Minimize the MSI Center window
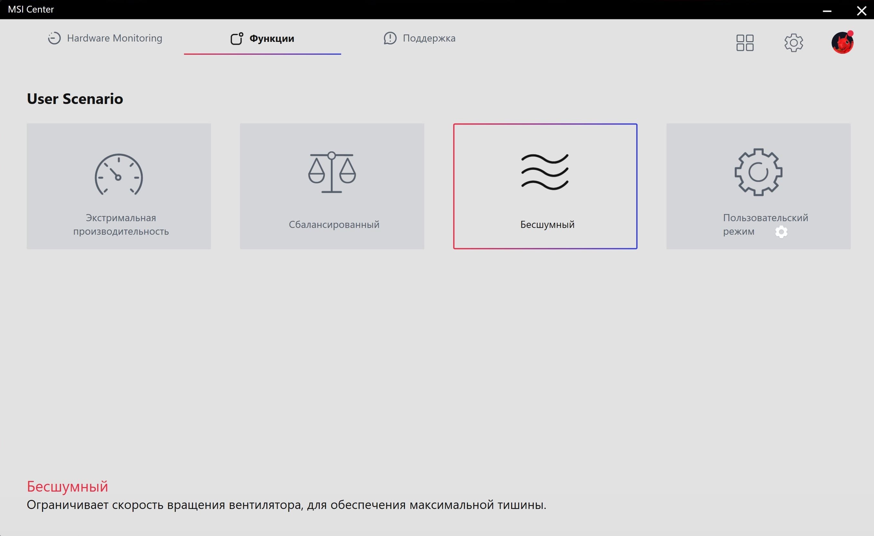The height and width of the screenshot is (536, 874). click(x=827, y=11)
